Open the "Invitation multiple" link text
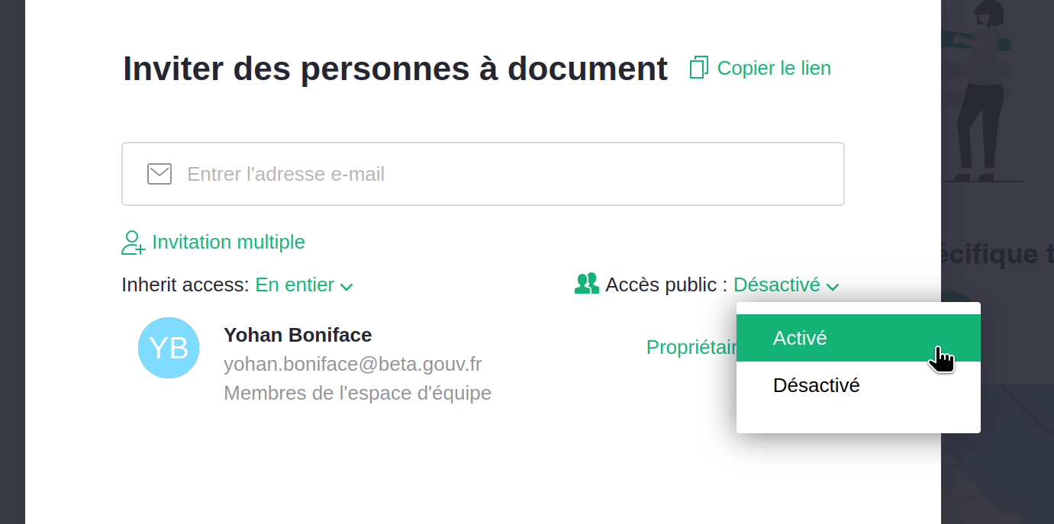Screen dimensions: 1054x524 (x=228, y=243)
